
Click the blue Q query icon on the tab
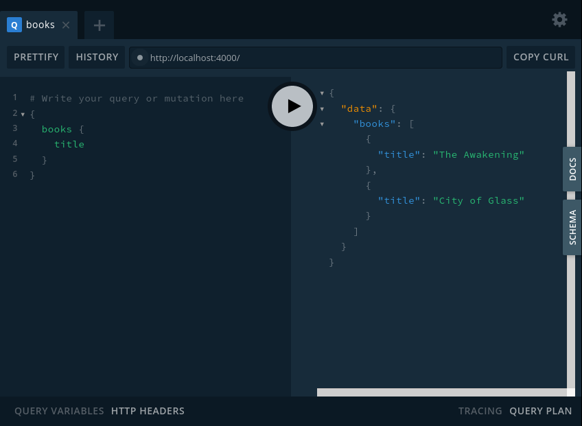coord(14,25)
